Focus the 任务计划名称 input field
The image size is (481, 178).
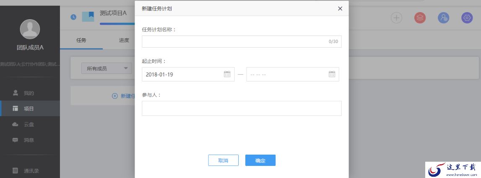(242, 42)
